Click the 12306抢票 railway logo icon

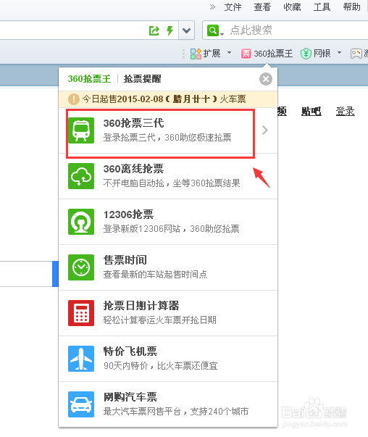tap(81, 222)
